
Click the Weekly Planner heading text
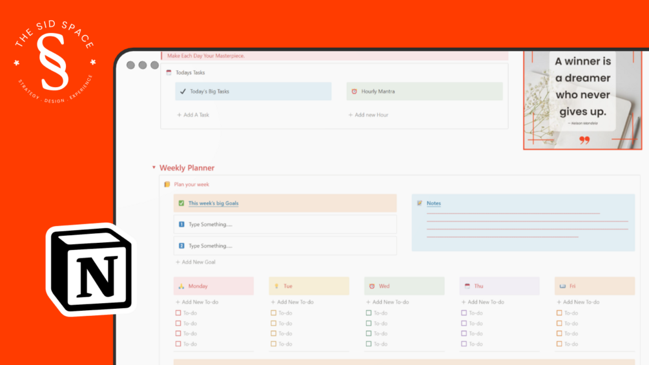coord(187,167)
